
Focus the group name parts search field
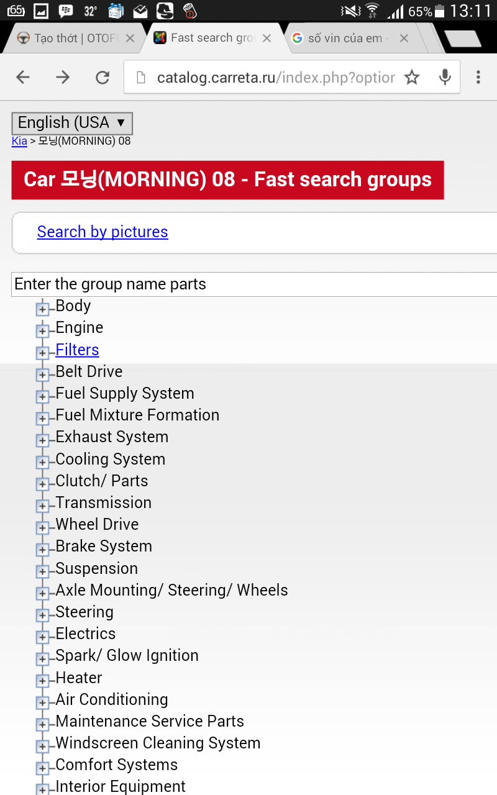pyautogui.click(x=254, y=284)
